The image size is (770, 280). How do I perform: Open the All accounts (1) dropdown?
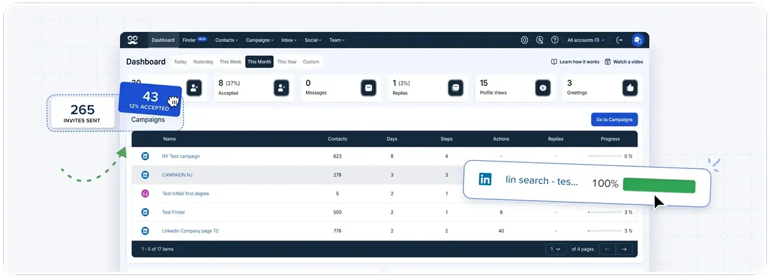[x=586, y=40]
